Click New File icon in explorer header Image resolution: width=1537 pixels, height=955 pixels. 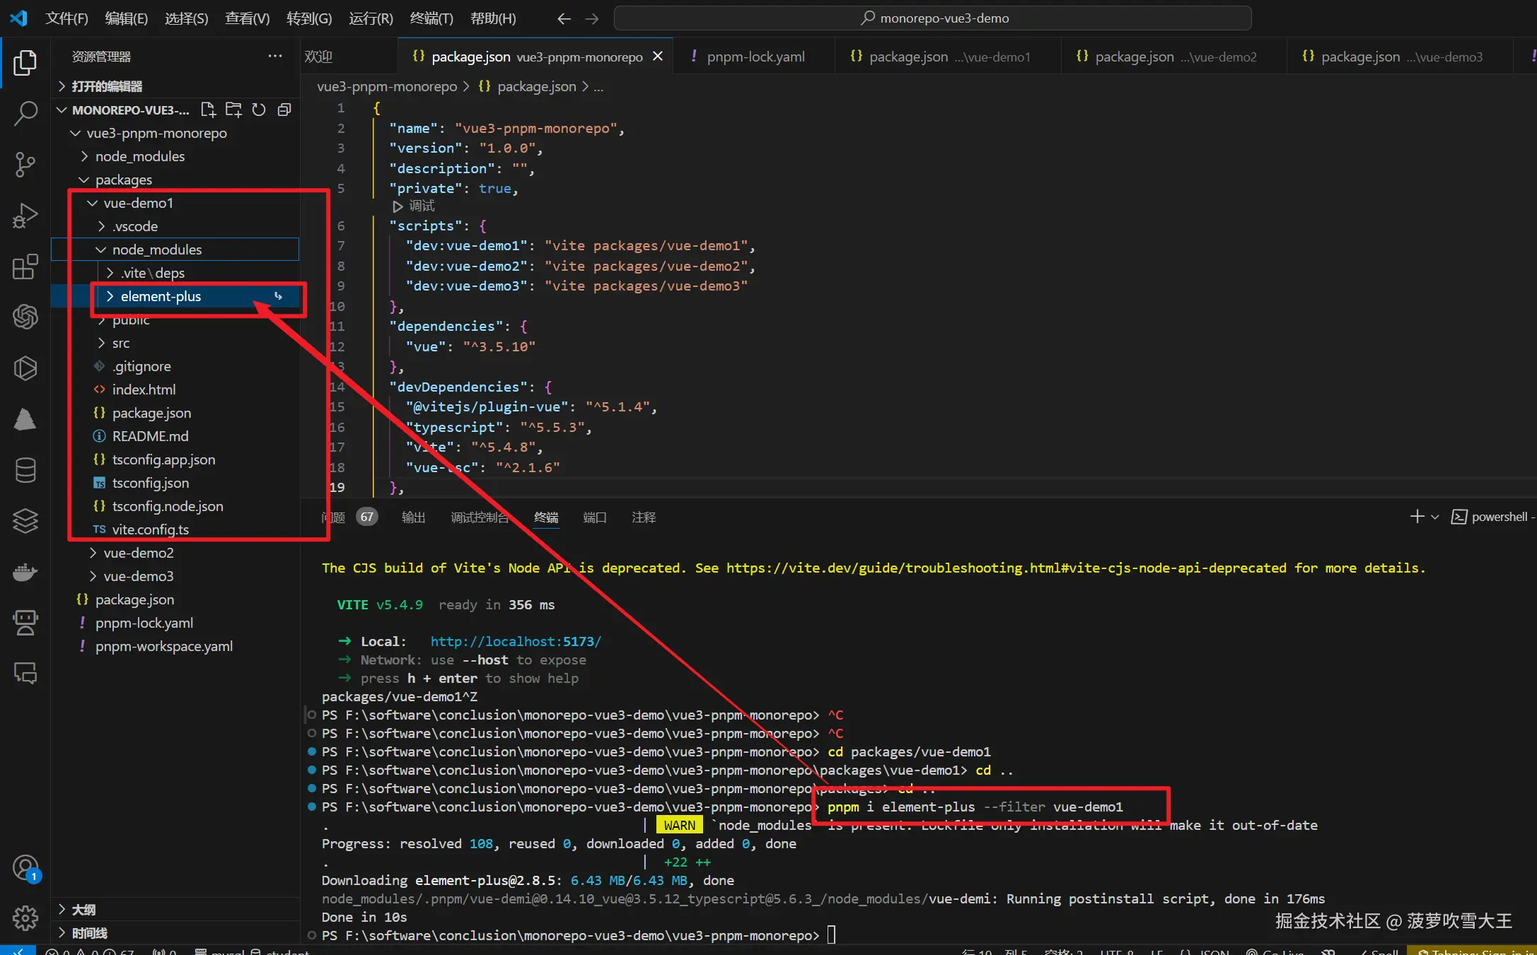click(208, 110)
